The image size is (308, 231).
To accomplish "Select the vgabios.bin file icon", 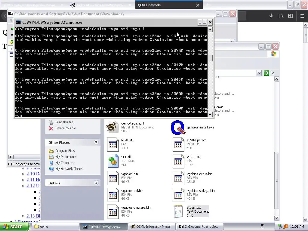I will pos(113,178).
